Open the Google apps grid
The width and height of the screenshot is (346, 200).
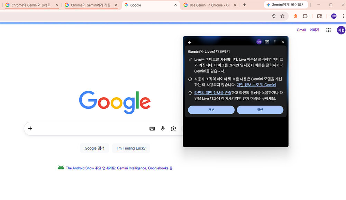pos(329,30)
